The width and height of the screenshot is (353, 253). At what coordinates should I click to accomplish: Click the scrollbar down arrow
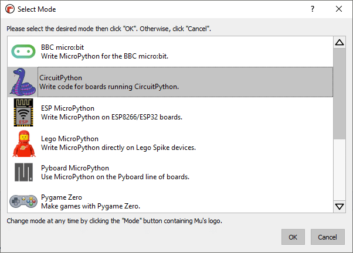340,207
